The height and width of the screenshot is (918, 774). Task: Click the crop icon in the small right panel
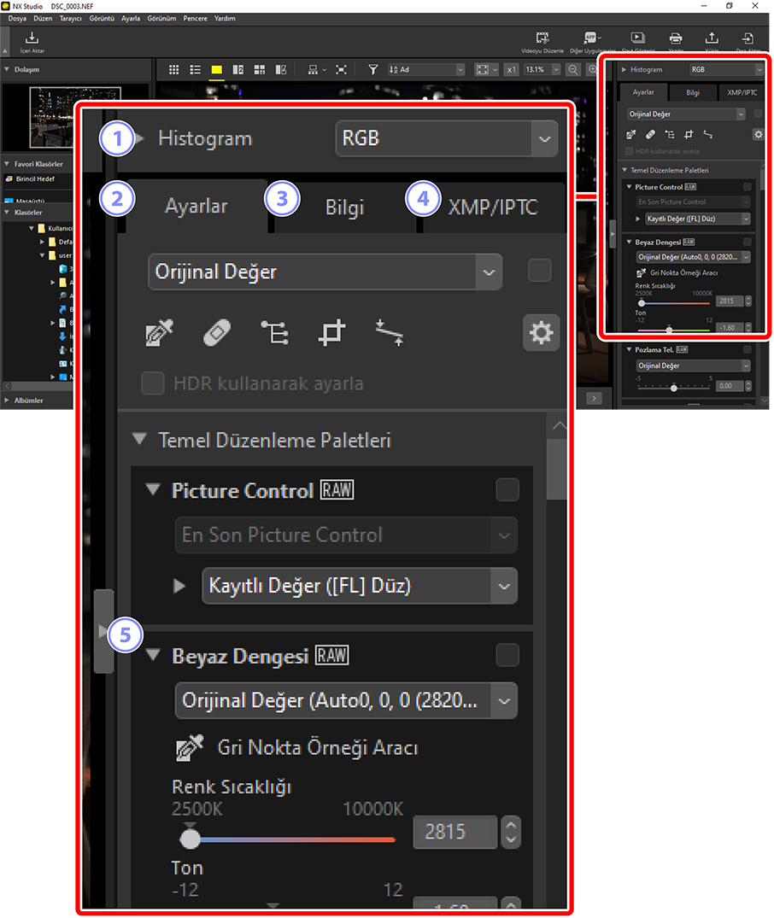click(689, 135)
